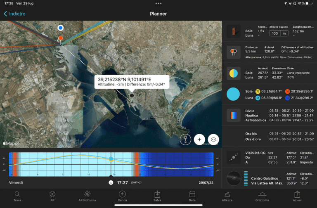Tap the Ora blu row times
The width and height of the screenshot is (317, 208).
coord(291,134)
